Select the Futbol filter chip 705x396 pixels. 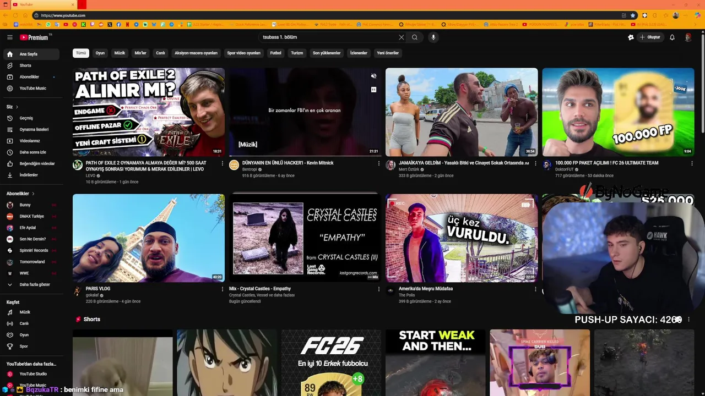click(x=275, y=53)
